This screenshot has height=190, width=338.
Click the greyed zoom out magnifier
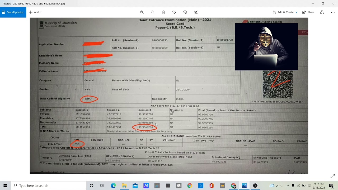point(153,12)
